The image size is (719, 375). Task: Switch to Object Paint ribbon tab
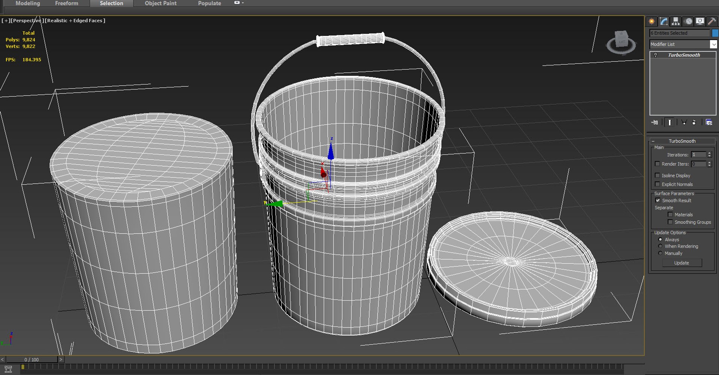[x=161, y=3]
